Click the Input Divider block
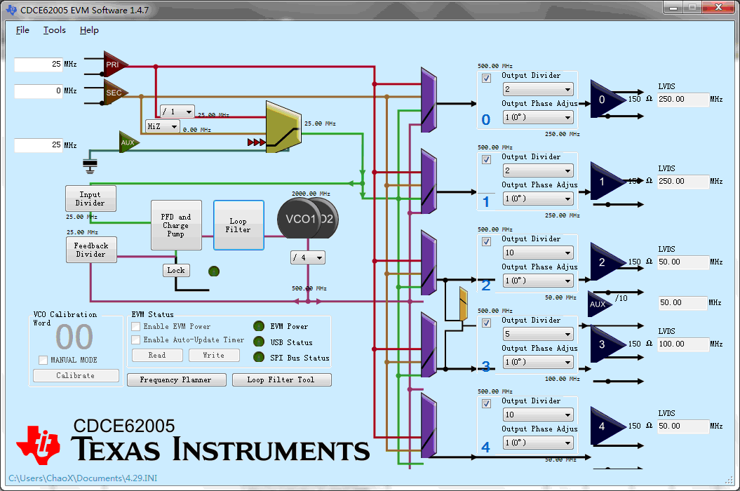740x491 pixels. 90,199
